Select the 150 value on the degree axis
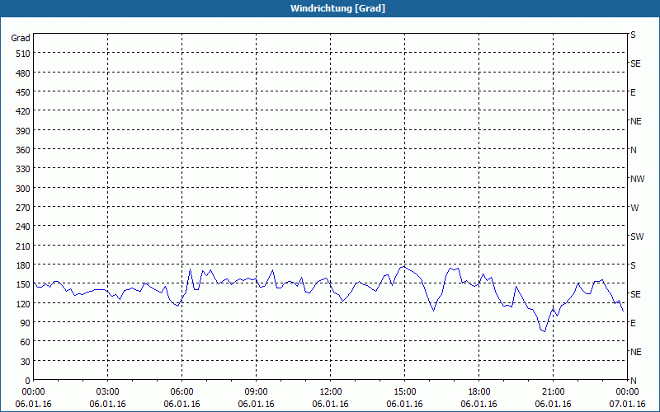 point(24,284)
